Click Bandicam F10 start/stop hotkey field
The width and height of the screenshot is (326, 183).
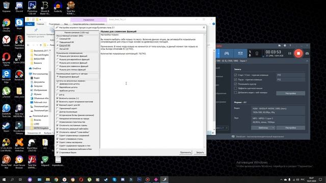click(290, 75)
